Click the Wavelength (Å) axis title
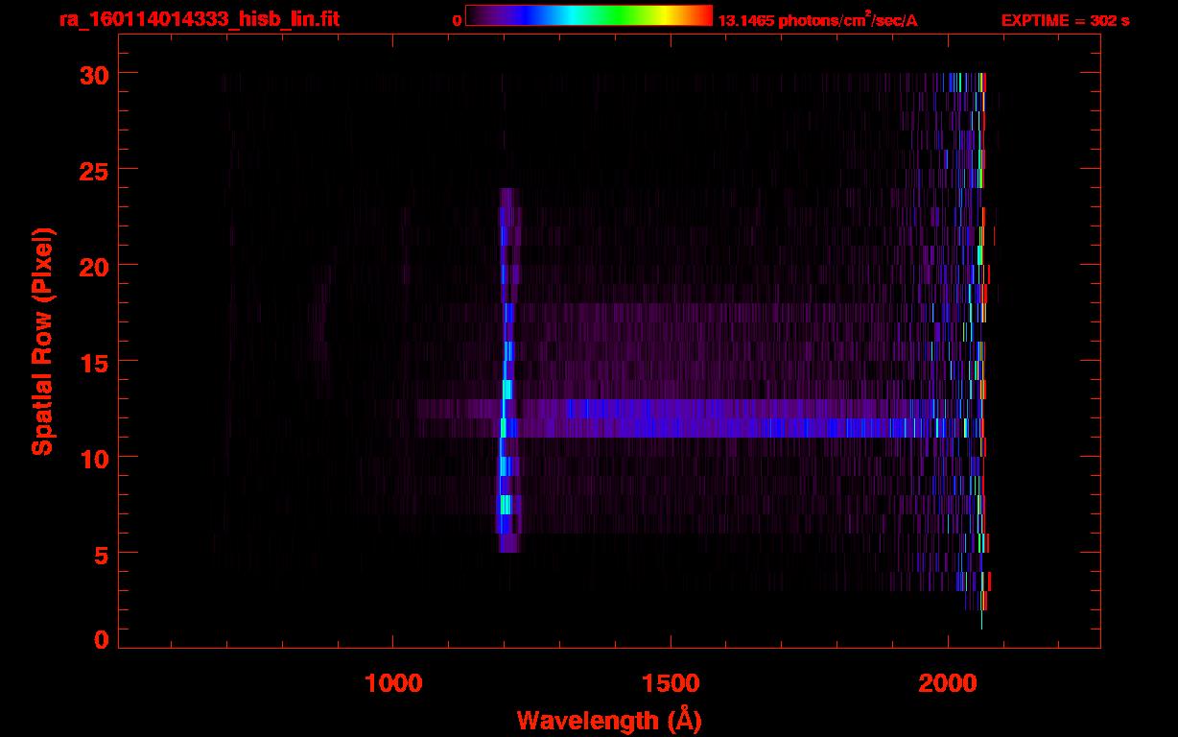This screenshot has height=737, width=1178. click(x=609, y=719)
